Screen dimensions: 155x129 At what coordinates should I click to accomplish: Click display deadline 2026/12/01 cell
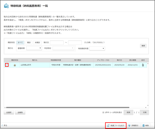tap(133, 65)
